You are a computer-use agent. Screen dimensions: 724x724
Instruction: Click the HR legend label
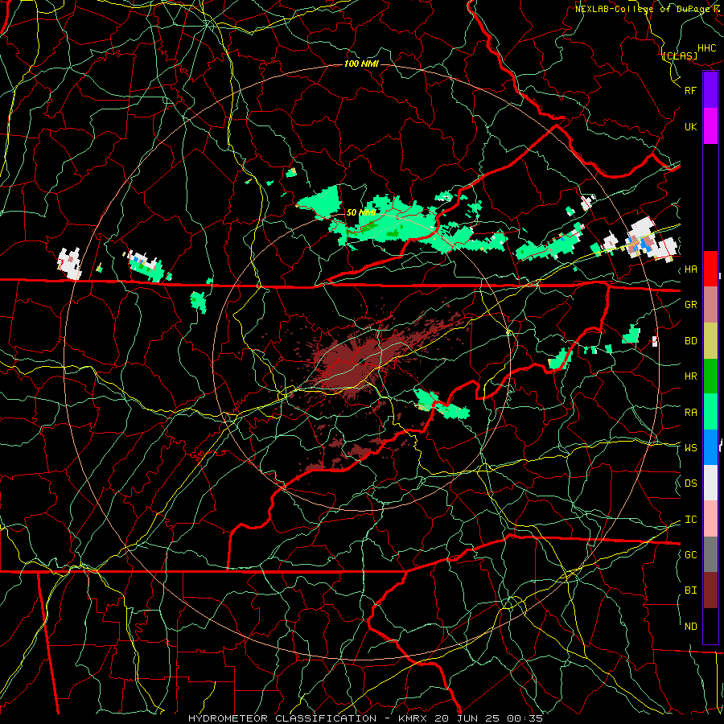690,376
